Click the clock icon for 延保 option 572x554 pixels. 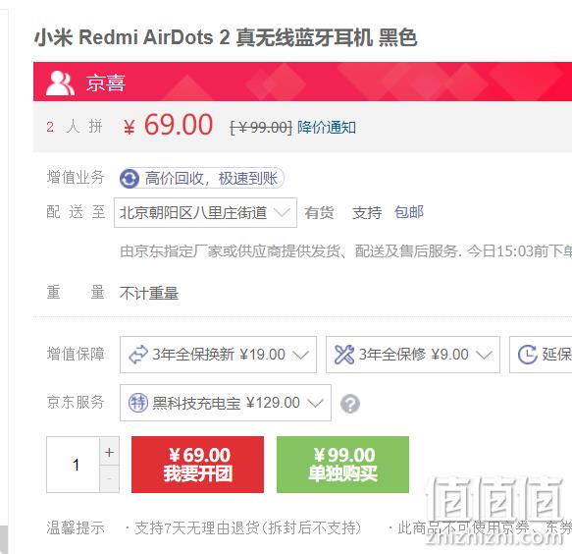[x=528, y=355]
